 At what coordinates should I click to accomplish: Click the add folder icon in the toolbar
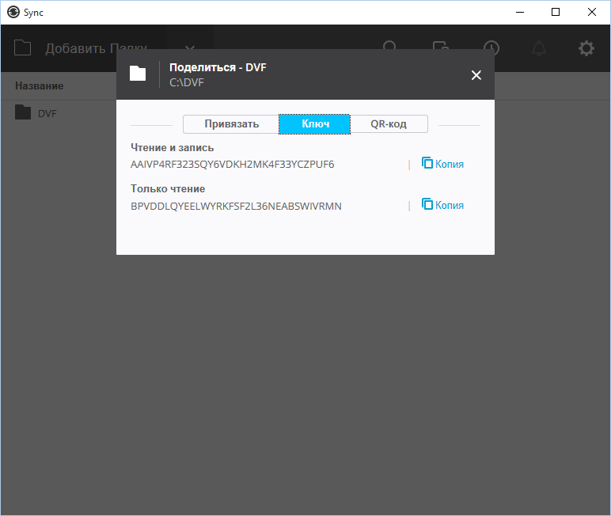pyautogui.click(x=23, y=48)
